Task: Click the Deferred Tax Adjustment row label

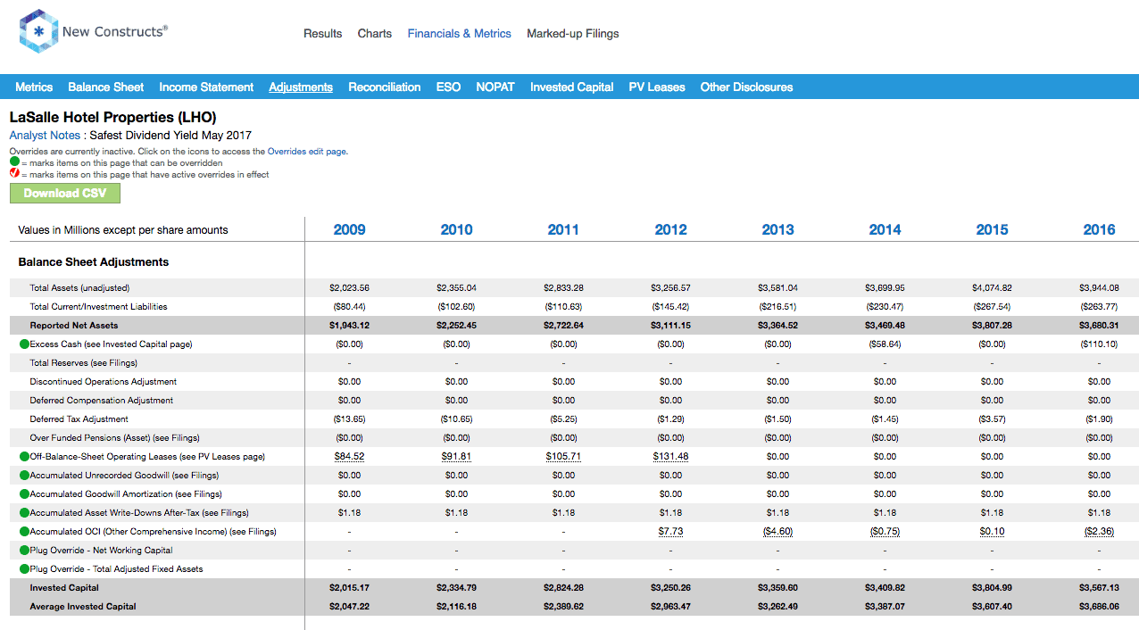Action: (79, 419)
